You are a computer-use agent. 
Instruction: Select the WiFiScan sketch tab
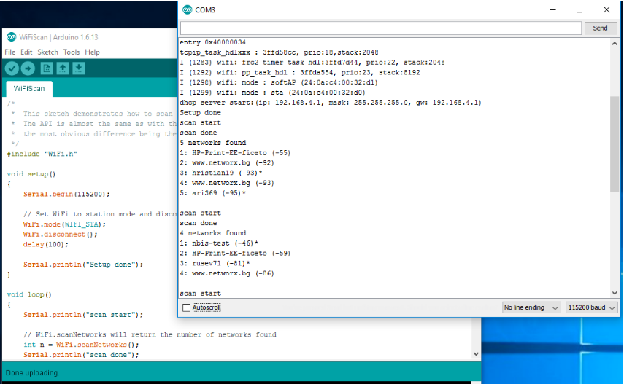click(x=29, y=89)
